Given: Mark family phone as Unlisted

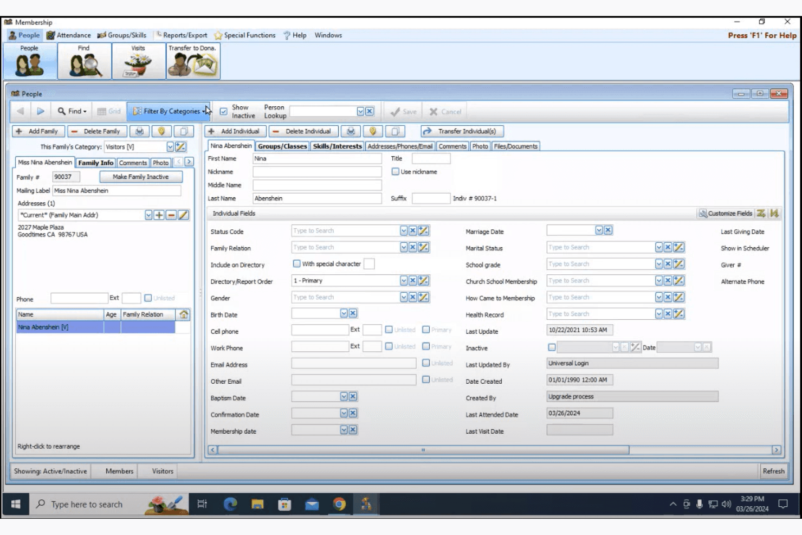Looking at the screenshot, I should tap(148, 298).
